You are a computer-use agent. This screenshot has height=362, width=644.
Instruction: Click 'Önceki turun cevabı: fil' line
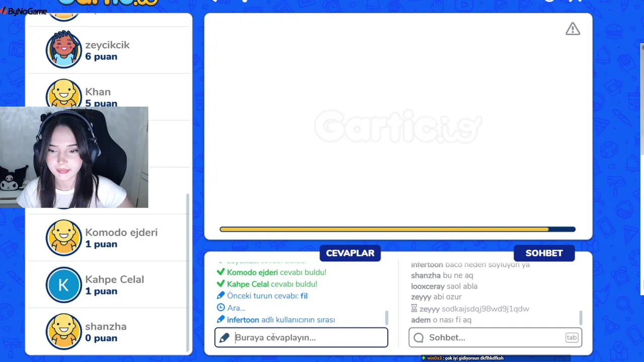click(267, 296)
